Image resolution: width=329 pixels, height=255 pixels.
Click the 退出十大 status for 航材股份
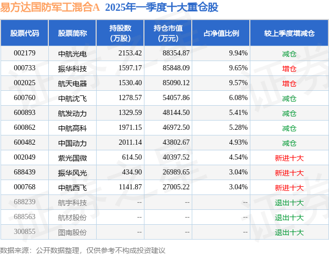289,218
